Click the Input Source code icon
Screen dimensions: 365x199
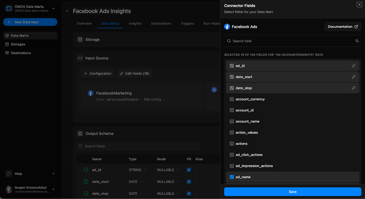(80, 58)
